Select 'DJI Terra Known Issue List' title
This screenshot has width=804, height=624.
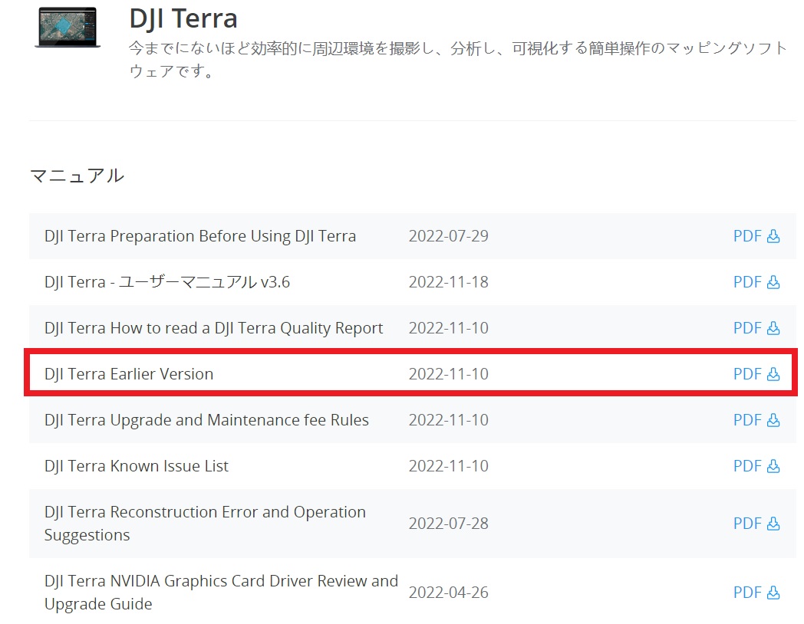click(x=137, y=466)
